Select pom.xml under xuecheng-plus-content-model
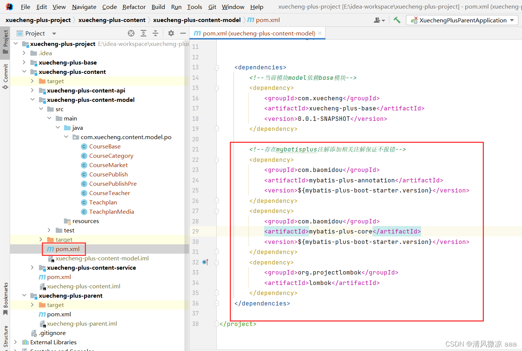This screenshot has height=351, width=522. [67, 249]
